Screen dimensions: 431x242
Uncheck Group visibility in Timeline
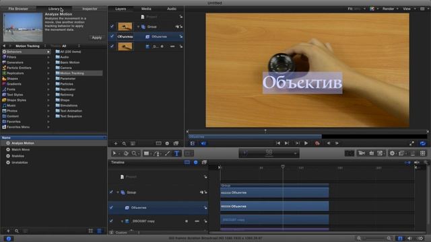click(x=111, y=192)
